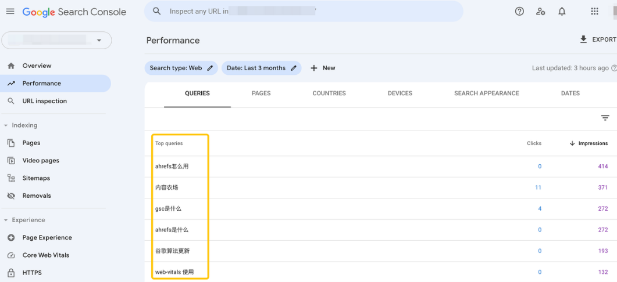Open the Google apps grid
This screenshot has width=617, height=282.
point(594,12)
